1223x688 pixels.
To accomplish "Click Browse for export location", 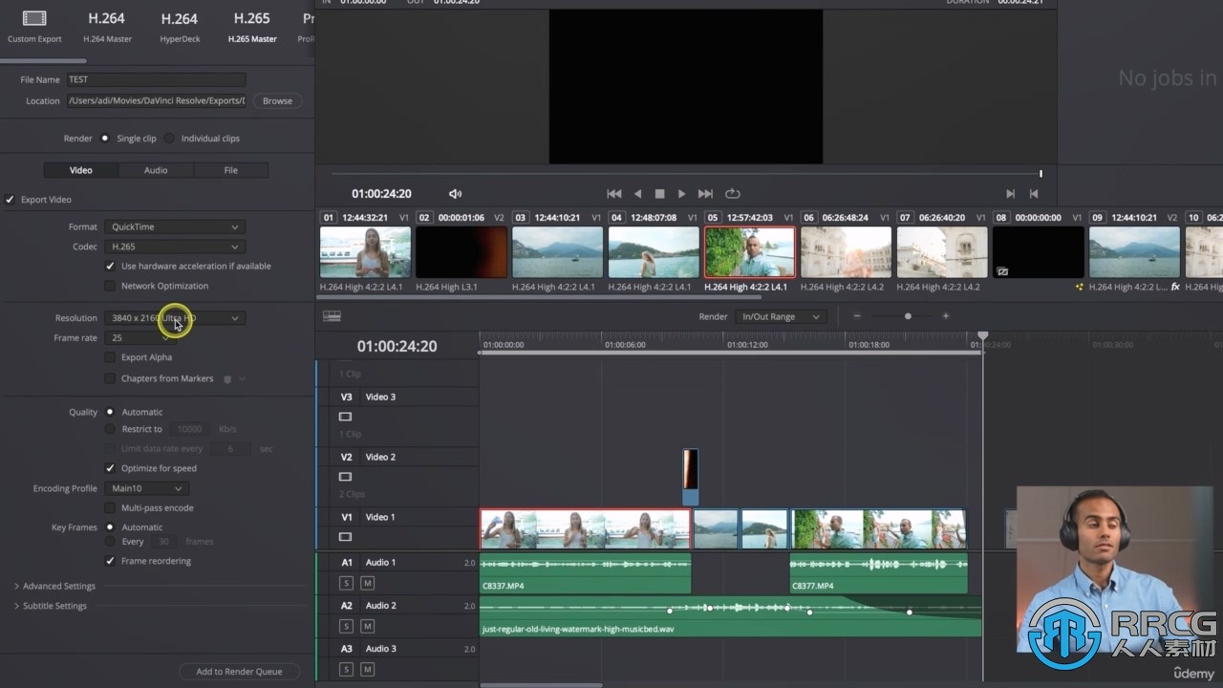I will (277, 100).
